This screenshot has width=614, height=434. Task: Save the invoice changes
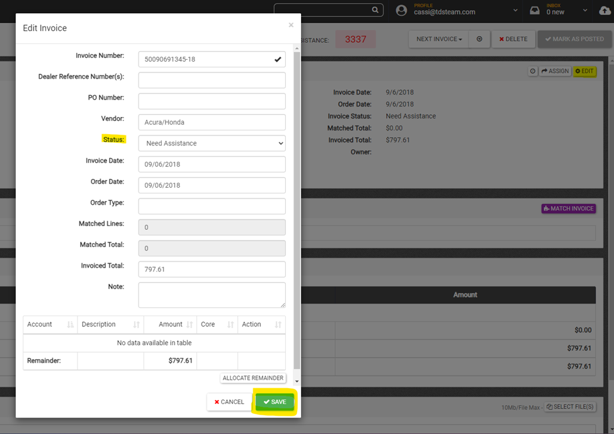(x=275, y=402)
